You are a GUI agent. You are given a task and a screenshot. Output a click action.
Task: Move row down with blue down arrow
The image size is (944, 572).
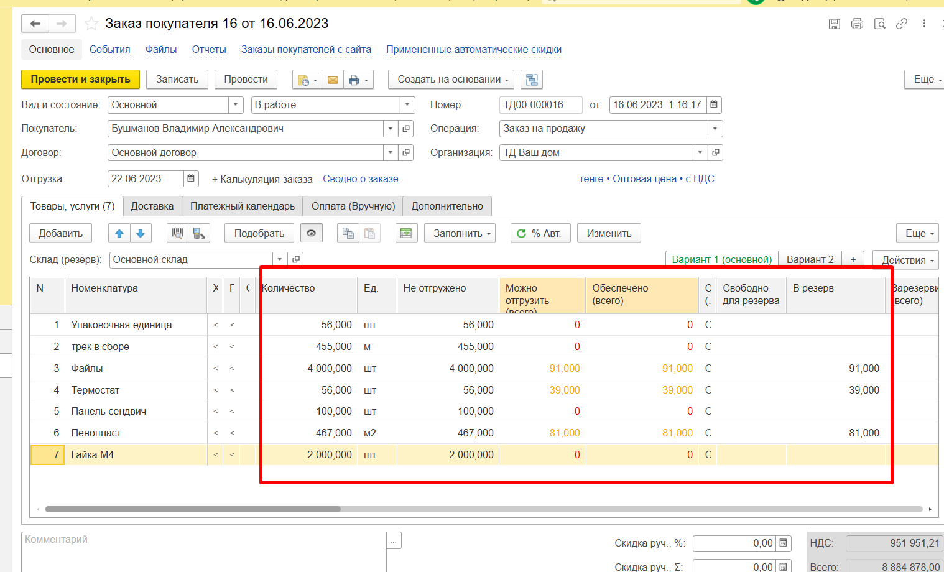click(141, 233)
